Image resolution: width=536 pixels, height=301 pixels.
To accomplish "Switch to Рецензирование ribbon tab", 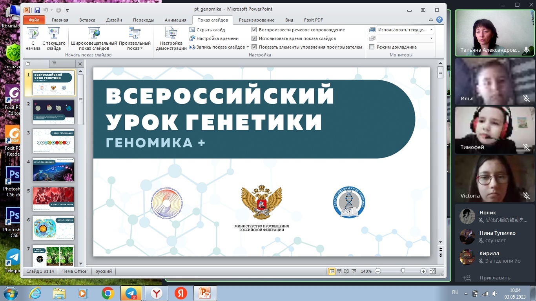I will (256, 20).
